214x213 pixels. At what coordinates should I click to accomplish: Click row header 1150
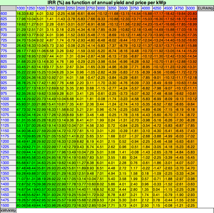[x=8, y=131]
